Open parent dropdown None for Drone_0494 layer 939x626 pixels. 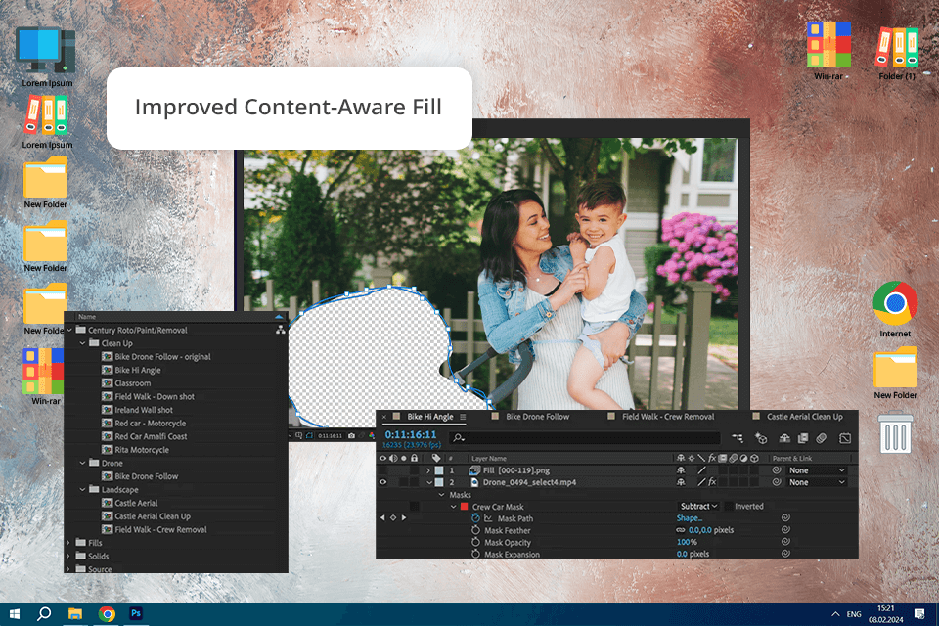coord(816,482)
